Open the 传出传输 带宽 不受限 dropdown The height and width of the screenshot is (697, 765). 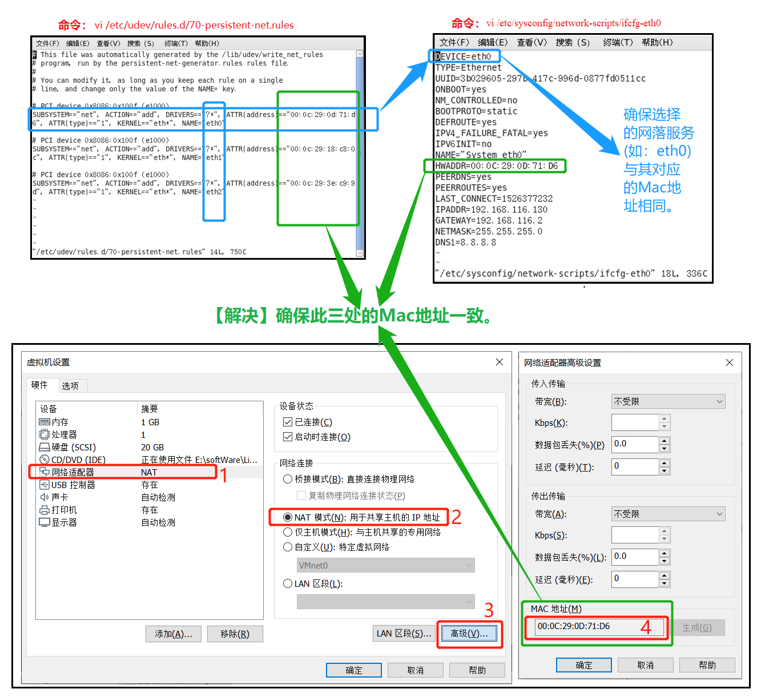tap(720, 514)
